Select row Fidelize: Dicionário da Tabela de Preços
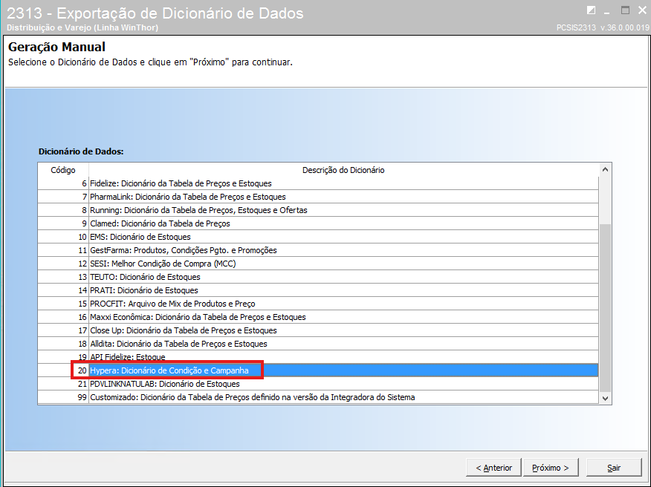 point(318,183)
